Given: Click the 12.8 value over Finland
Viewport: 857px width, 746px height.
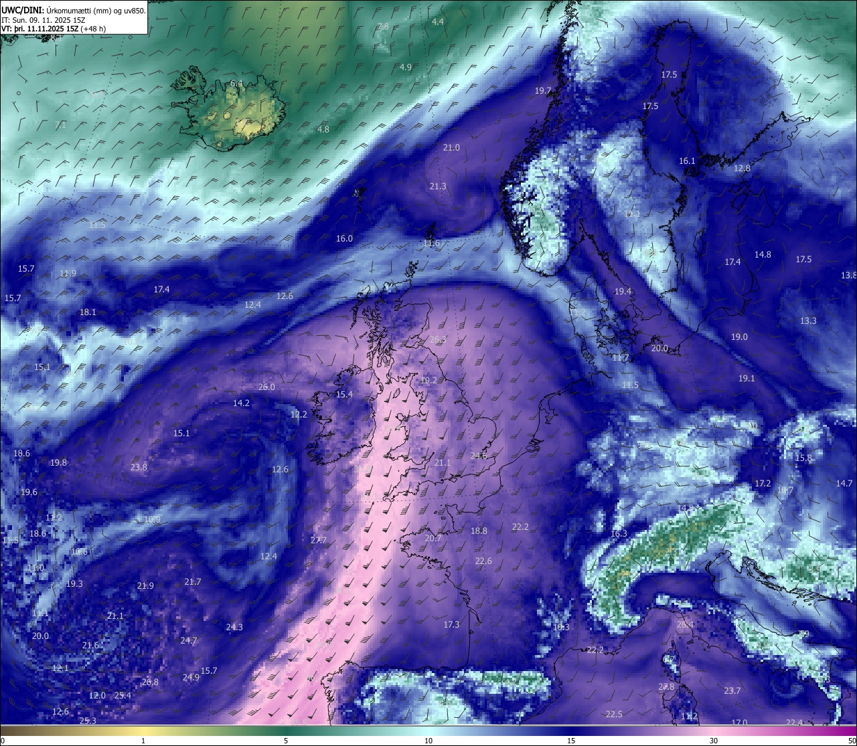Looking at the screenshot, I should point(742,169).
